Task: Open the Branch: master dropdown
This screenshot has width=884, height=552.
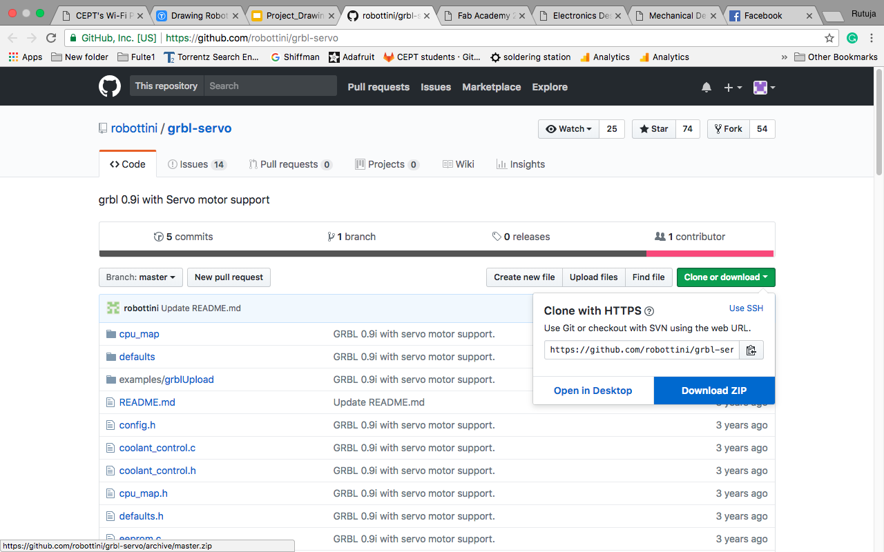Action: coord(141,277)
